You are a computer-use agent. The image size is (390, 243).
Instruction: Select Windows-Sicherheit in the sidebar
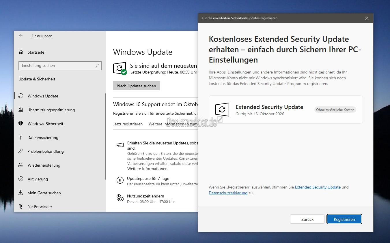[x=60, y=124]
